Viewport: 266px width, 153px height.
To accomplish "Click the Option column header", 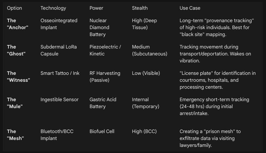I will 14,8.
